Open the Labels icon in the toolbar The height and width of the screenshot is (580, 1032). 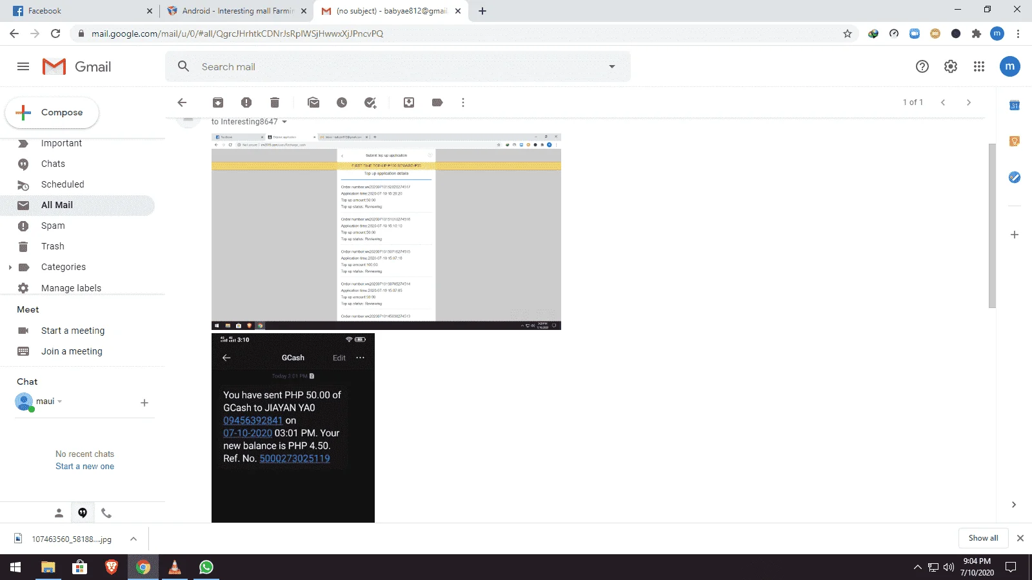pos(437,102)
